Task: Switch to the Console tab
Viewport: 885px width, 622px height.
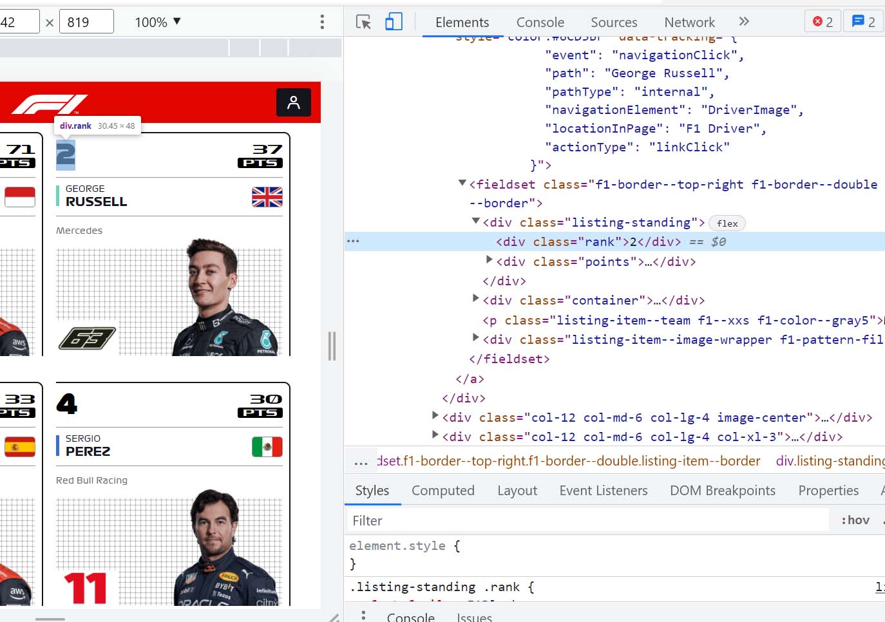Action: 540,23
